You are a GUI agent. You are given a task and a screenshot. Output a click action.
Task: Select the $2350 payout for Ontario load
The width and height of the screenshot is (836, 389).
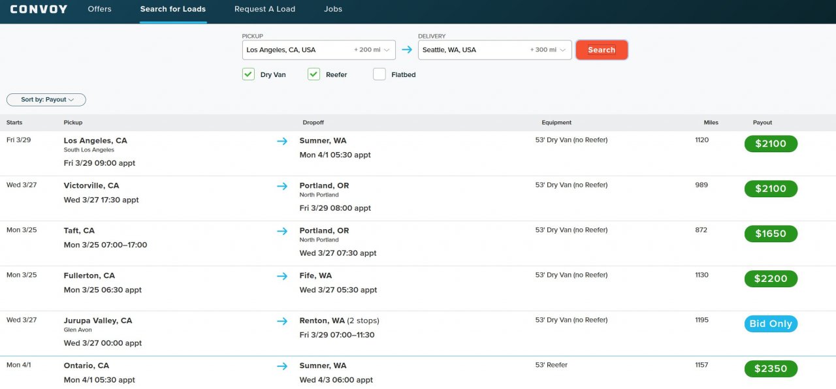(x=771, y=369)
